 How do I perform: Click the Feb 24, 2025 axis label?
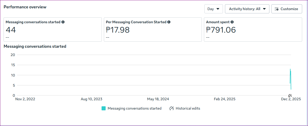click(x=224, y=99)
